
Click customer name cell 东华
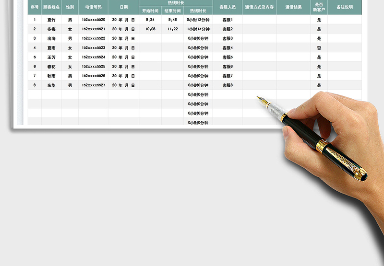click(51, 85)
